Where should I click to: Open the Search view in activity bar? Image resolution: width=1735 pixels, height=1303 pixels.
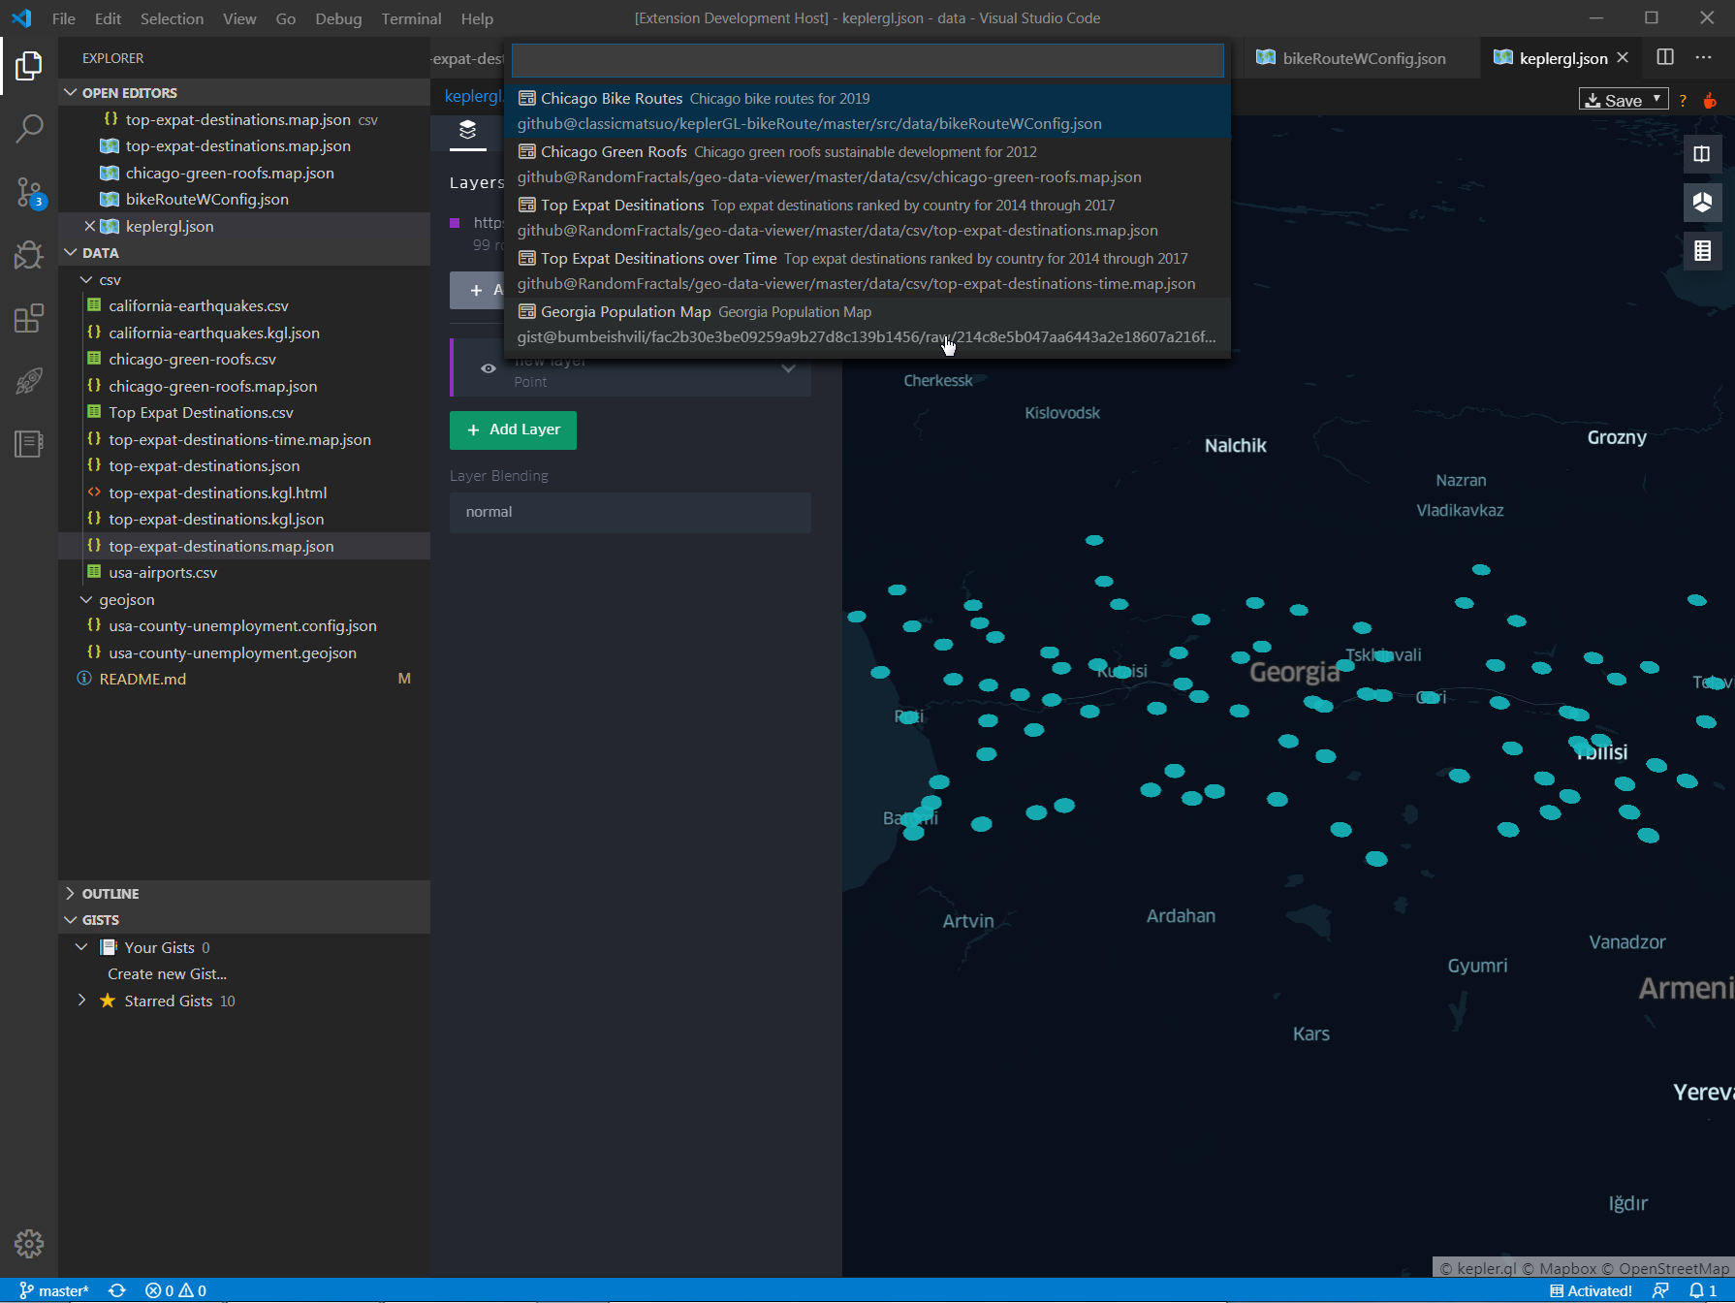click(x=29, y=128)
